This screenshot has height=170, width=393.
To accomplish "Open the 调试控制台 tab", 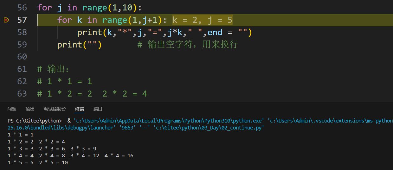I will click(55, 109).
